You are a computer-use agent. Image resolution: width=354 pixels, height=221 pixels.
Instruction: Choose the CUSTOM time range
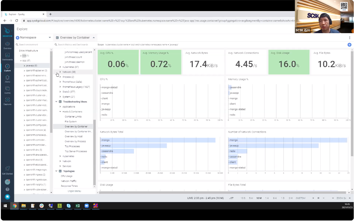point(300,198)
